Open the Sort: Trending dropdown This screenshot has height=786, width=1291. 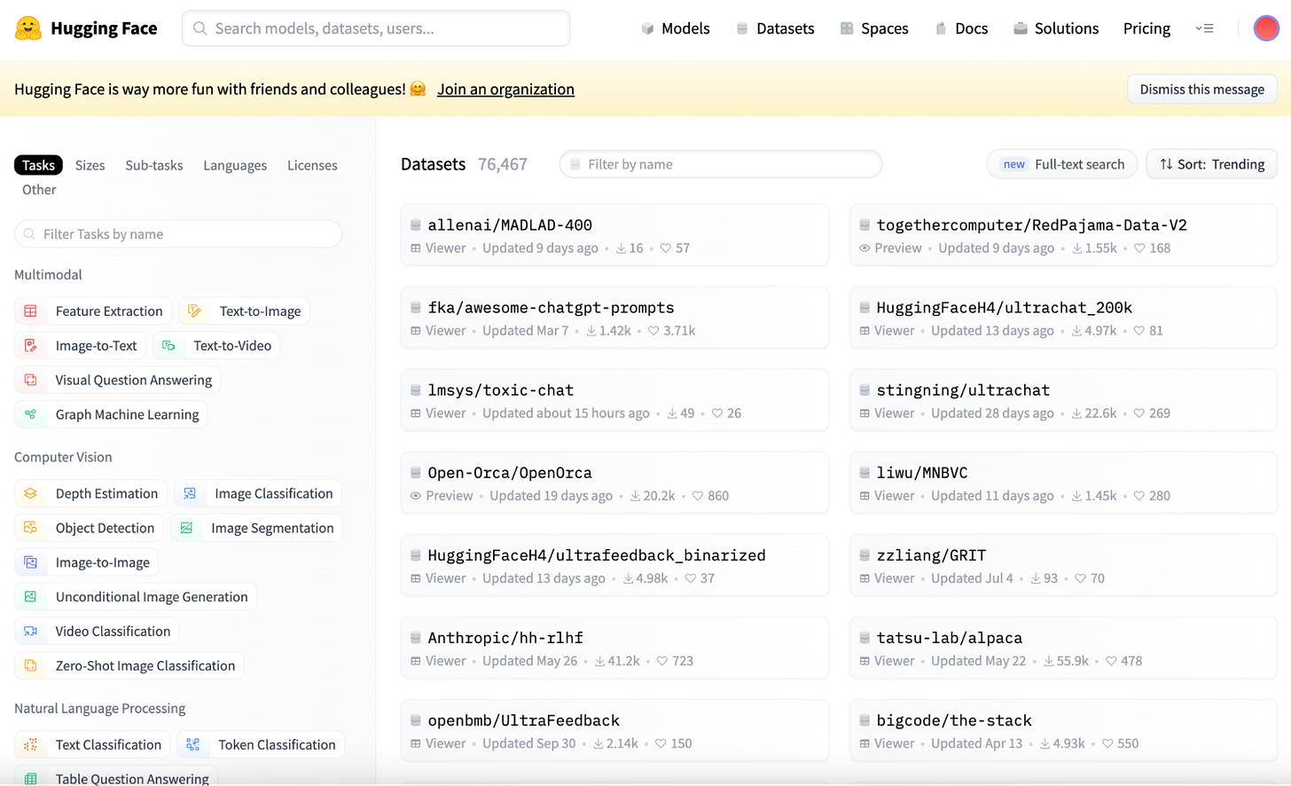coord(1211,164)
